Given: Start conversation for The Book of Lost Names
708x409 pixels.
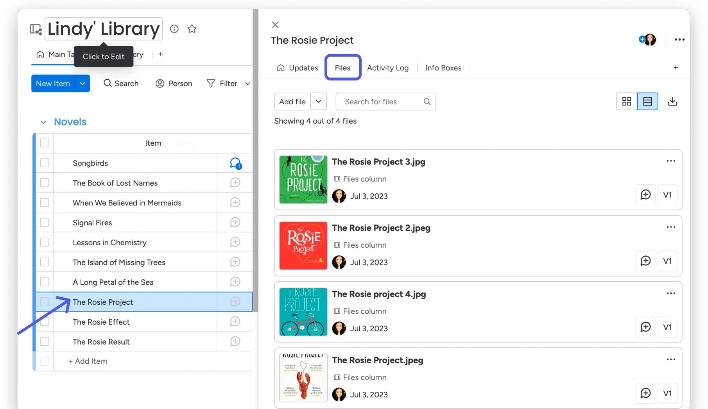Looking at the screenshot, I should point(235,183).
